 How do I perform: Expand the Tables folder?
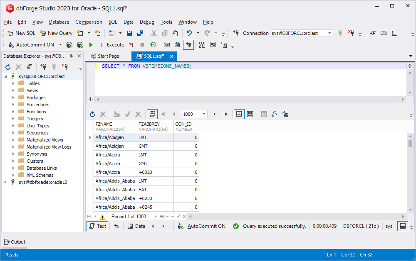tap(13, 83)
